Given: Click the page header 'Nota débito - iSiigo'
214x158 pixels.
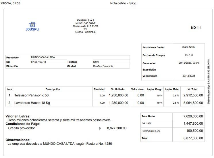Looking at the screenshot, I should pos(123,3).
